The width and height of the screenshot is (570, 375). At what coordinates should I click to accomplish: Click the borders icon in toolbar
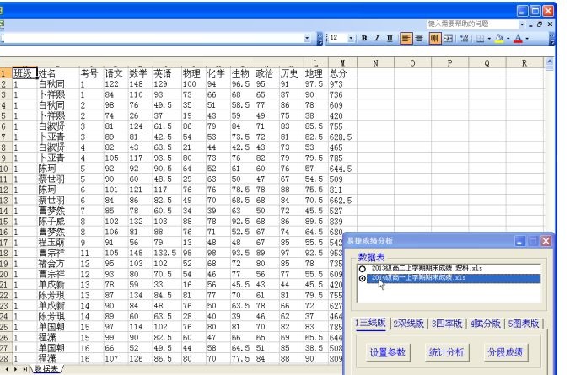pyautogui.click(x=481, y=39)
